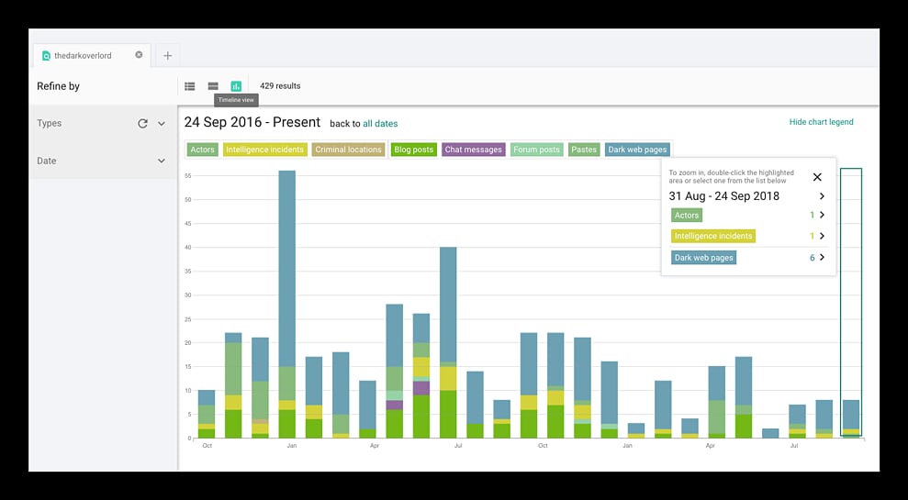This screenshot has width=908, height=500.
Task: Select the Timeline view chart icon
Action: [x=236, y=86]
